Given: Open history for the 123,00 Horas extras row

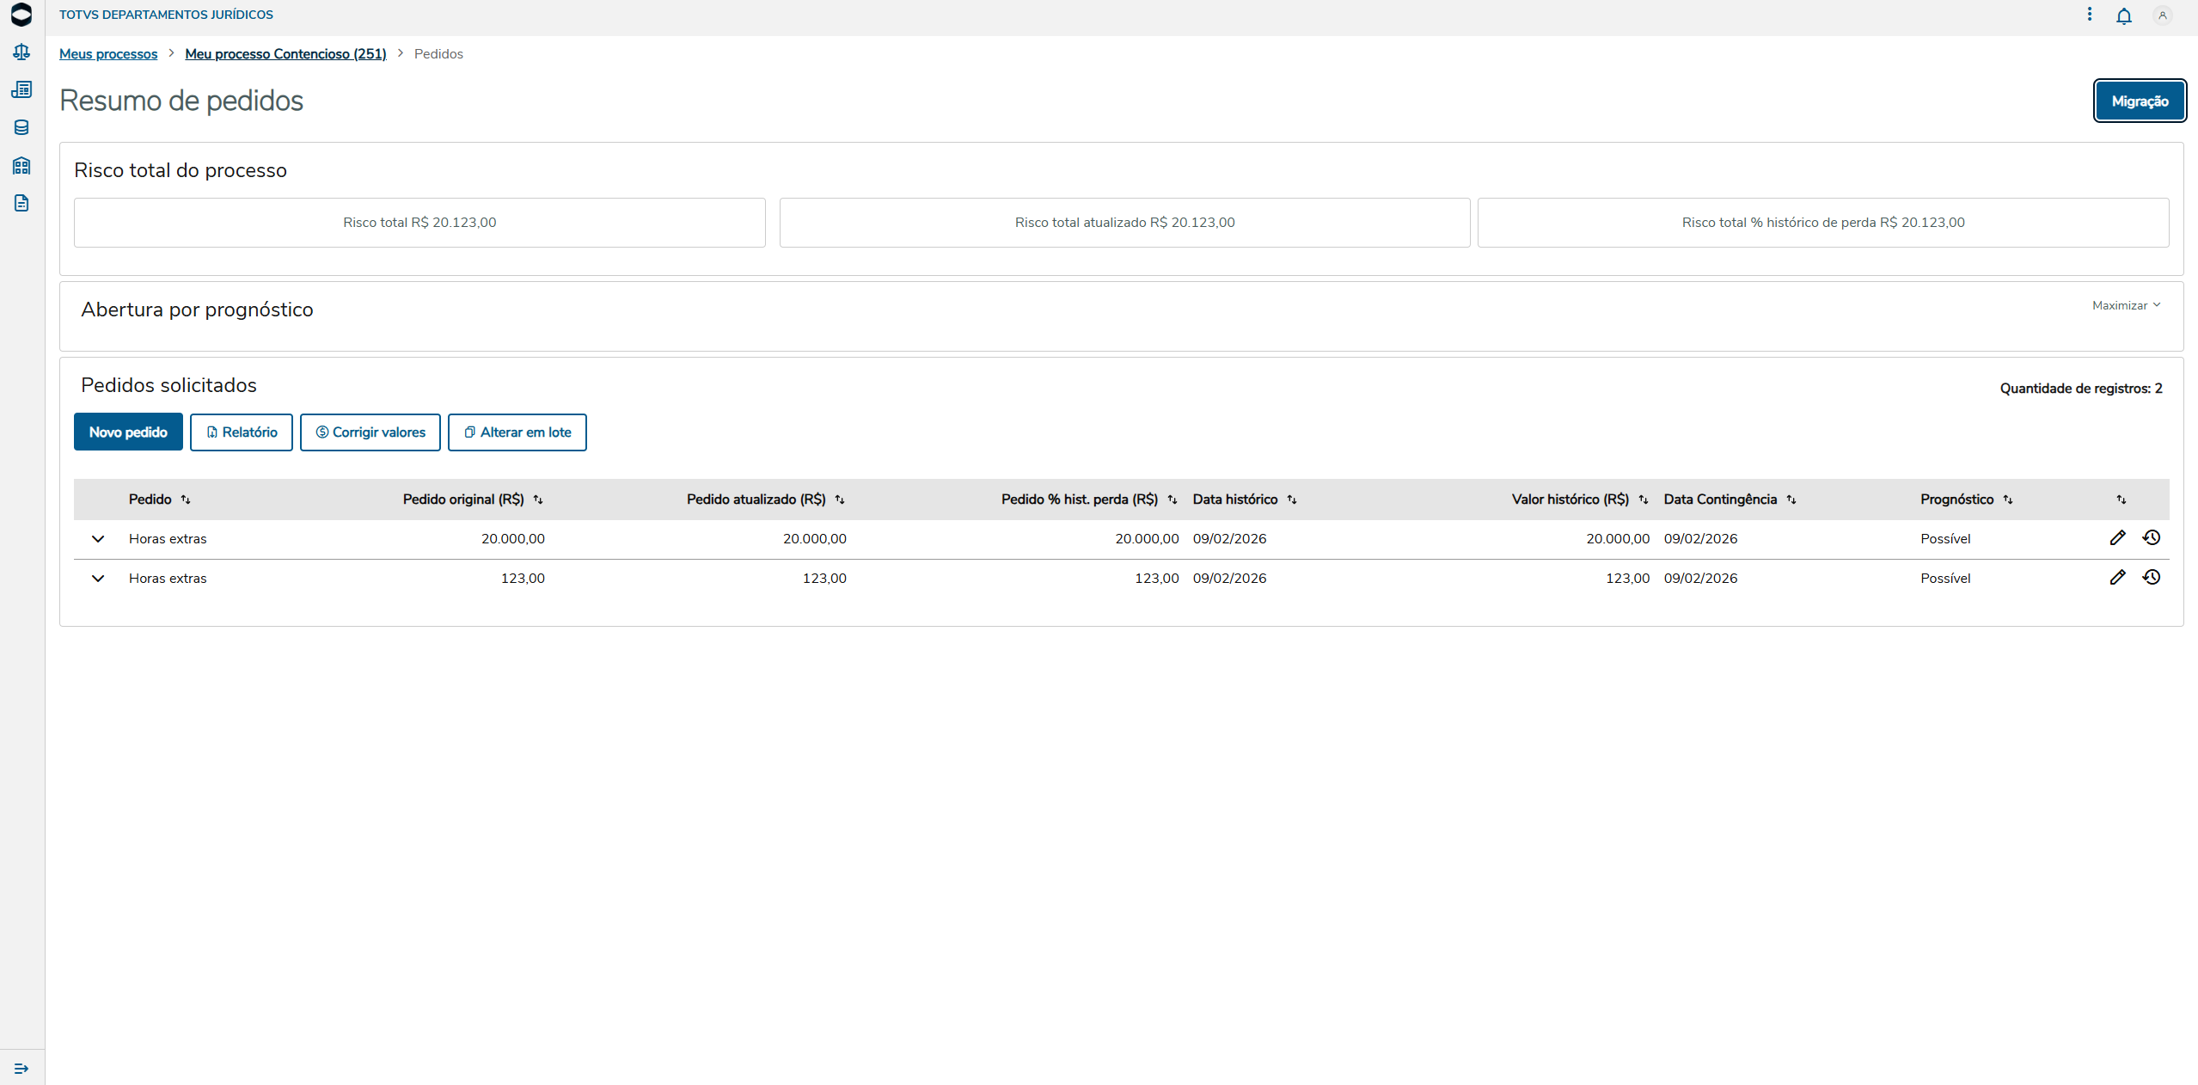Looking at the screenshot, I should click(x=2151, y=578).
